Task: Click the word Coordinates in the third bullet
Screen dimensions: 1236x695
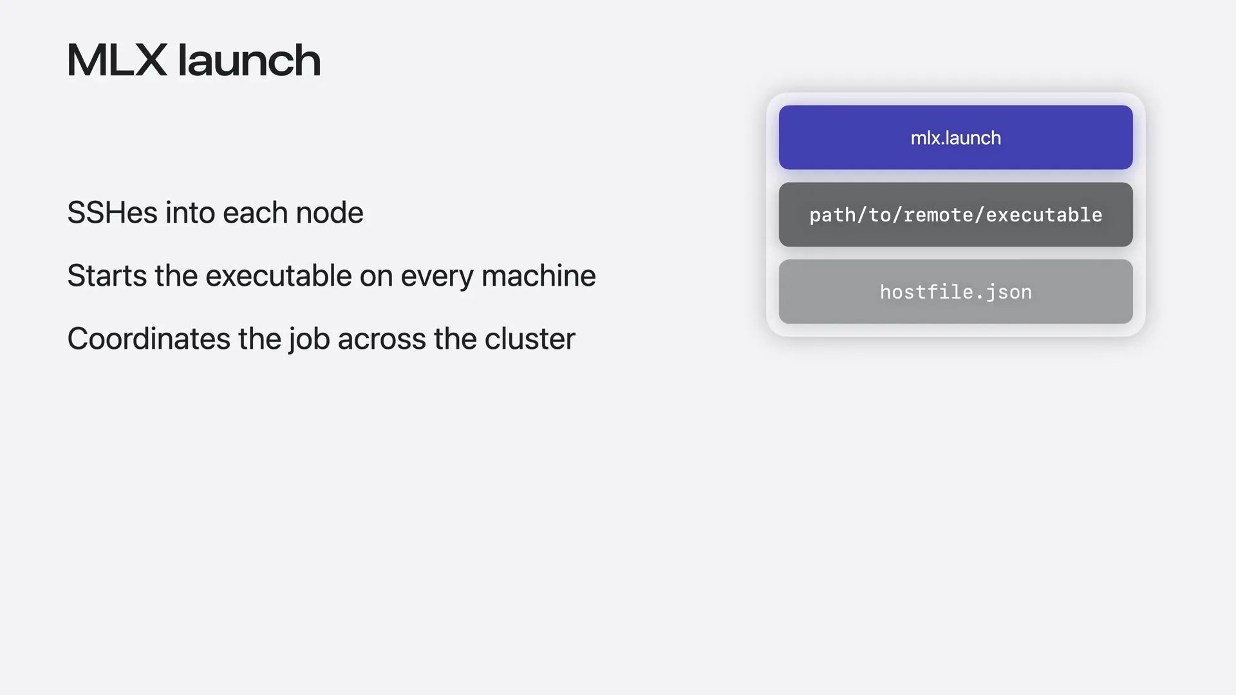Action: (x=149, y=338)
